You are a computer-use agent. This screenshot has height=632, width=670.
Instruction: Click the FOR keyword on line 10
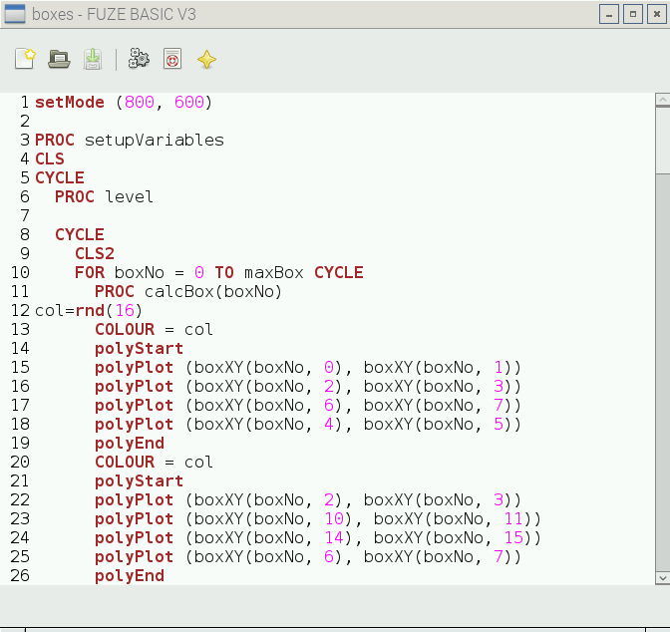tap(90, 272)
